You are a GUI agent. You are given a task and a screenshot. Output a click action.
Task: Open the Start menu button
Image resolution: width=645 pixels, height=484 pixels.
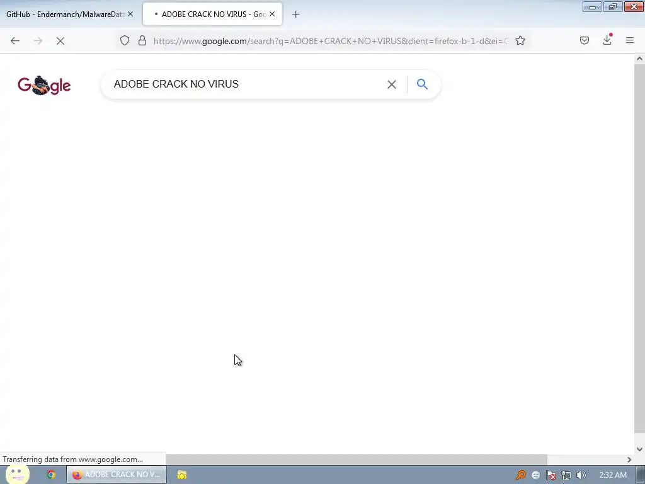pos(17,475)
